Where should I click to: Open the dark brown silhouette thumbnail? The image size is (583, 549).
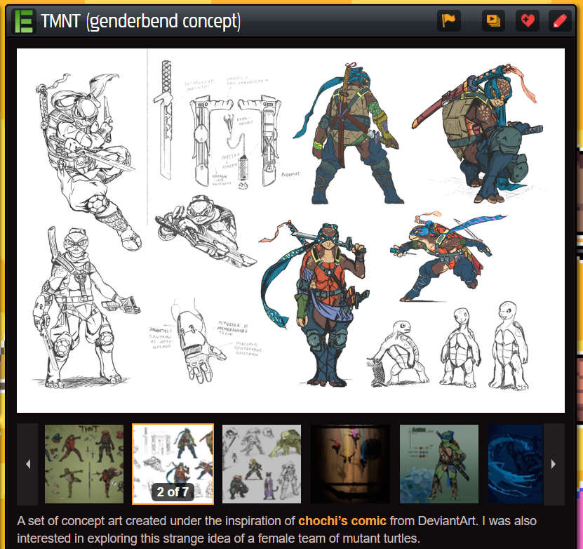(x=350, y=464)
